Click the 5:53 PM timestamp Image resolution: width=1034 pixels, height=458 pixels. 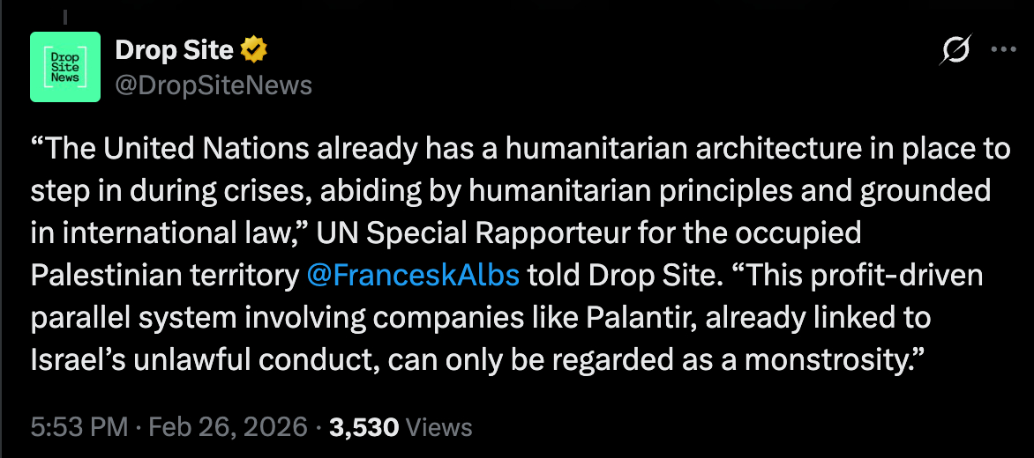[80, 427]
